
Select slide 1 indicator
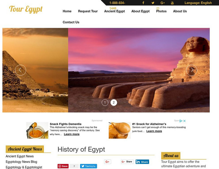pos(105,103)
